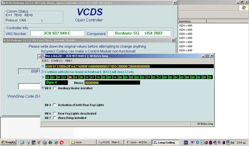Switch to VCDS: Main S... taskbar button
This screenshot has height=146, width=249.
(110, 142)
